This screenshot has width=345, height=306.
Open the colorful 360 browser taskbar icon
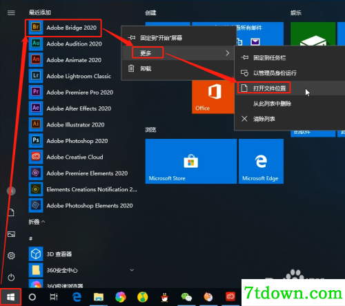pos(121,297)
